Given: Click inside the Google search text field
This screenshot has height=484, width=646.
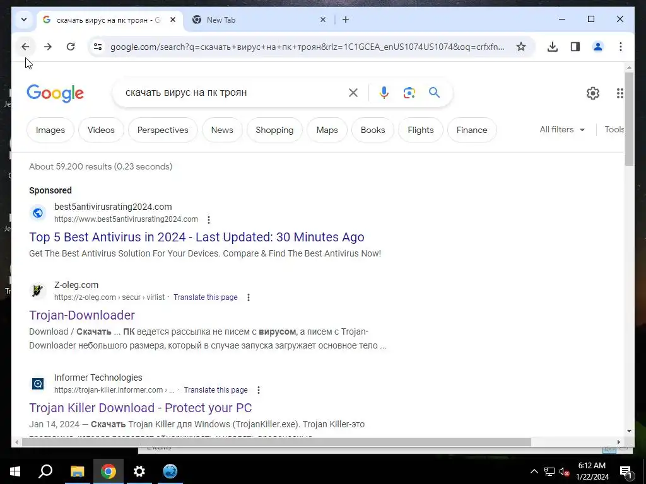Looking at the screenshot, I should coord(233,93).
